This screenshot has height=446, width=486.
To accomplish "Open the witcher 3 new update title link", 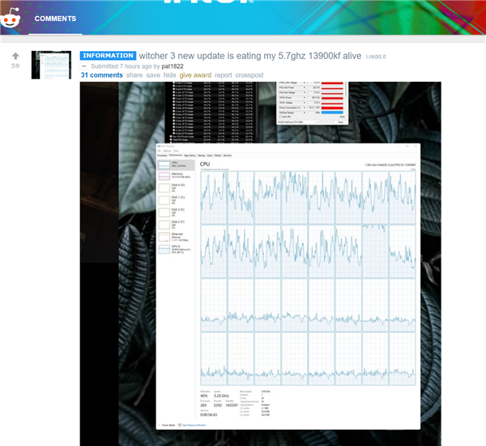I will point(249,56).
